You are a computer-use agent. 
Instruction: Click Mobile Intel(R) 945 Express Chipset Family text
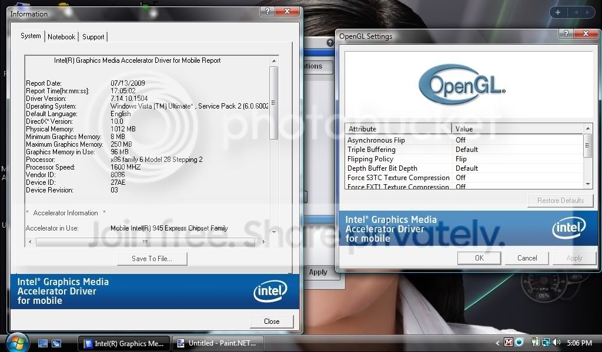tap(169, 228)
